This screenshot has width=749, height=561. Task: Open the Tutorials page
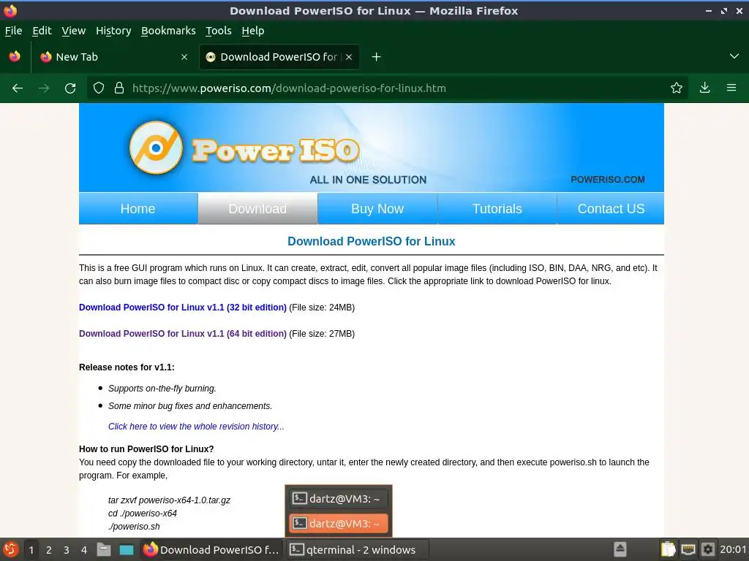[x=497, y=208]
